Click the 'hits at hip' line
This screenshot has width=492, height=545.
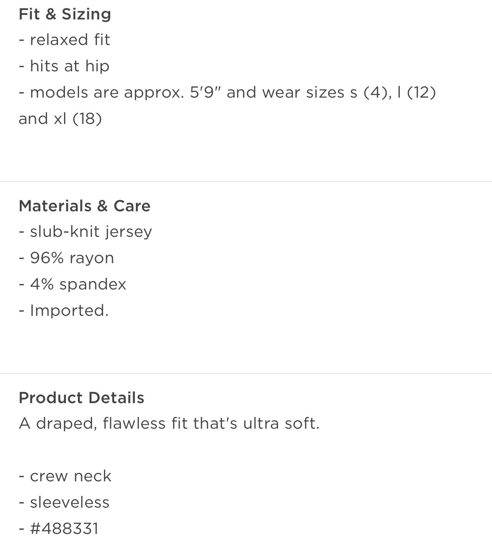coord(70,66)
